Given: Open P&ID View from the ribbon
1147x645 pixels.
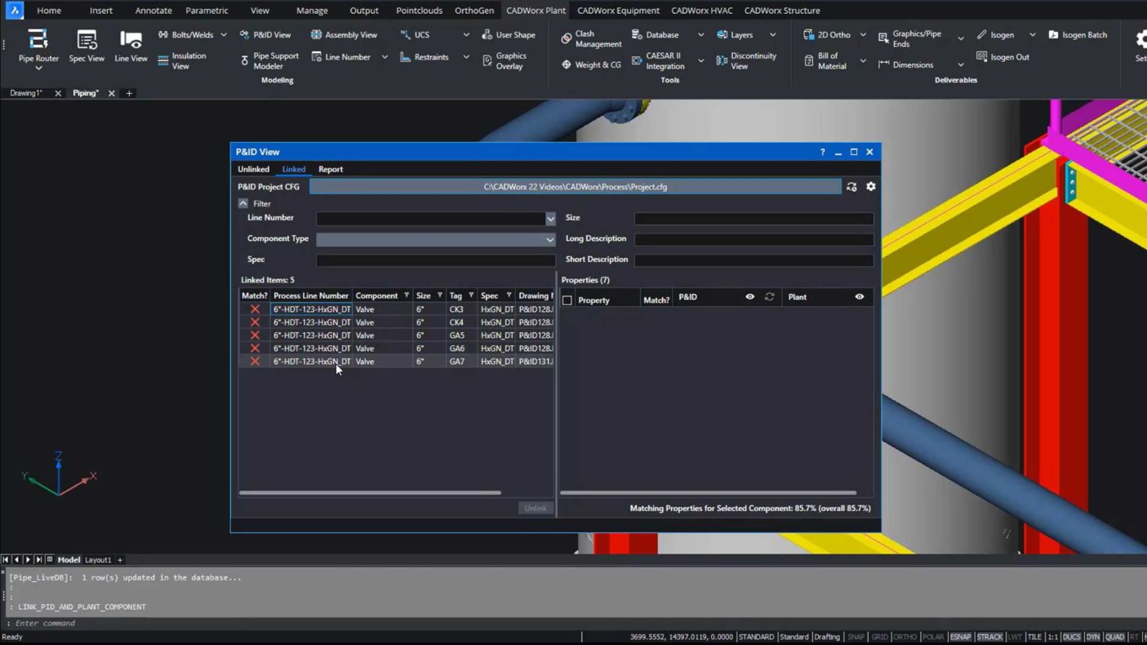Looking at the screenshot, I should (265, 35).
